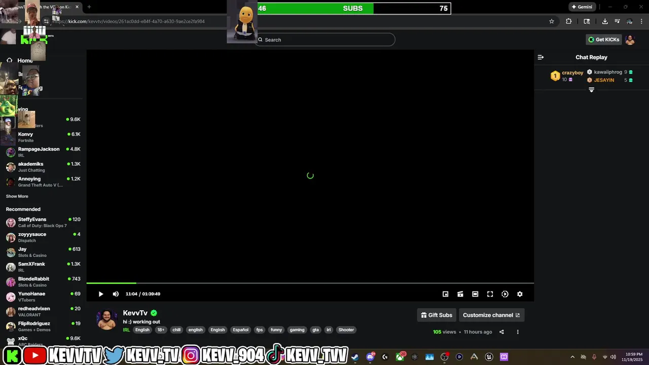This screenshot has height=365, width=649.
Task: Mute the video volume speaker icon
Action: pyautogui.click(x=116, y=294)
